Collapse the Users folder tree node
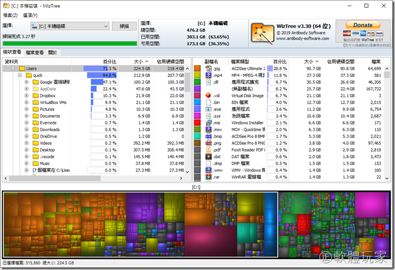Screen dimensions: 395x270 coord(12,68)
